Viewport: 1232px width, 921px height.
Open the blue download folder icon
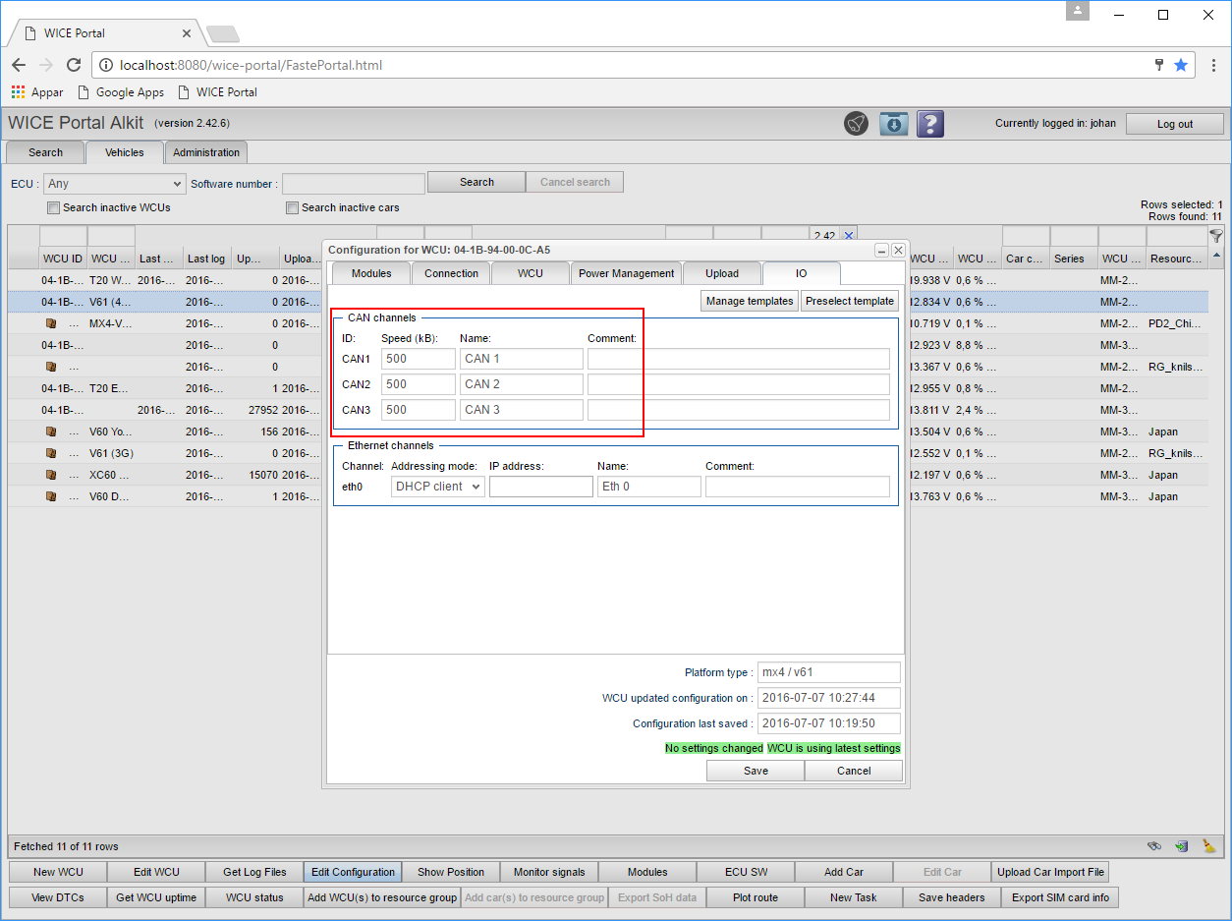click(893, 124)
